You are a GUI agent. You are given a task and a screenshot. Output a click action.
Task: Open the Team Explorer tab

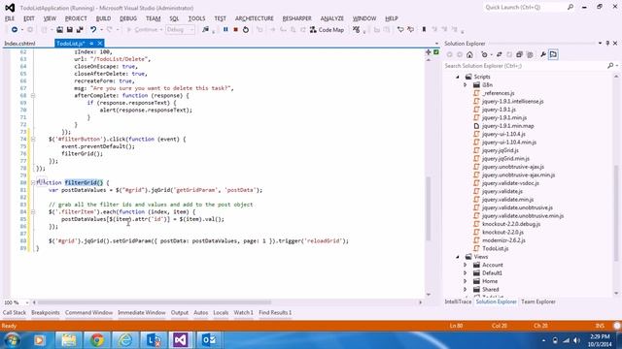pos(537,301)
